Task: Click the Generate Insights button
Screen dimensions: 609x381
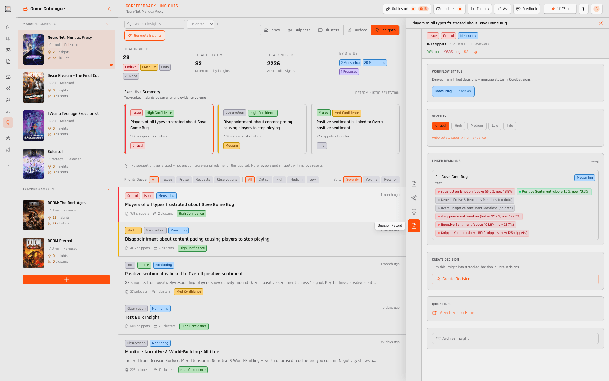Action: click(x=144, y=35)
